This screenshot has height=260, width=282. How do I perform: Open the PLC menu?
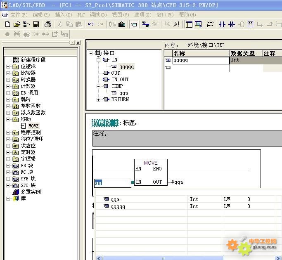81,15
